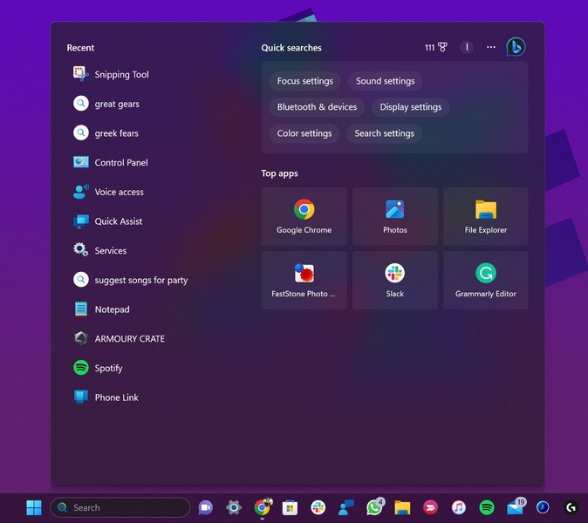This screenshot has height=523, width=588.
Task: Open File Explorer tile in Top apps
Action: [x=485, y=216]
